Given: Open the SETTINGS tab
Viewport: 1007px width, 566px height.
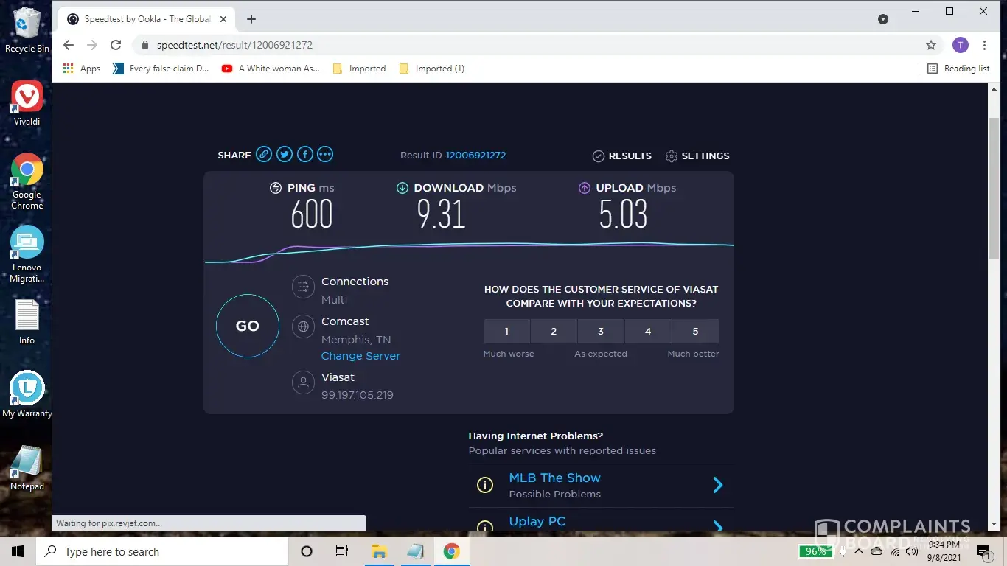Looking at the screenshot, I should [697, 156].
